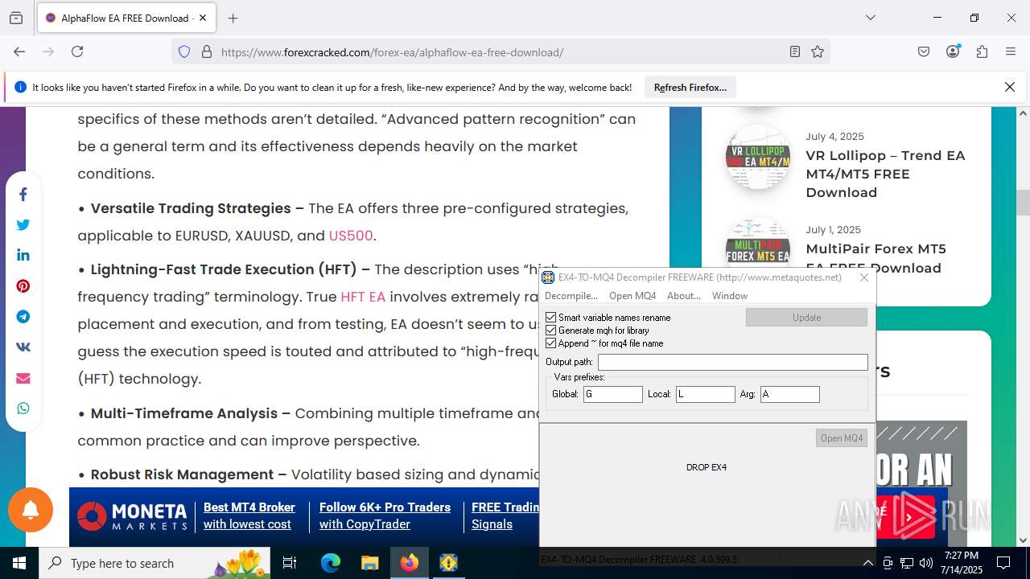Open the Window menu in decompiler
1030x579 pixels.
pos(730,296)
